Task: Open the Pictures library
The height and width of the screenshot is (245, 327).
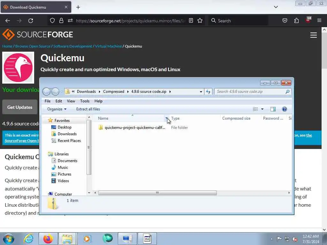Action: (65, 174)
